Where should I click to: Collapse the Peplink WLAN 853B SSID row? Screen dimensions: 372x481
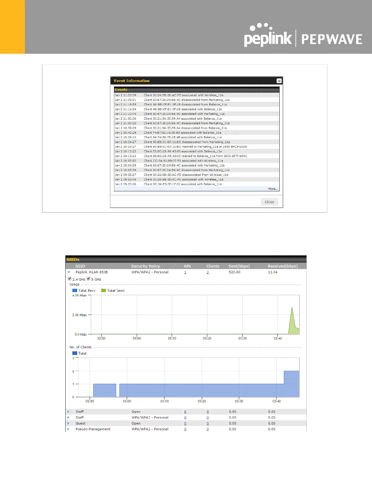tap(69, 272)
